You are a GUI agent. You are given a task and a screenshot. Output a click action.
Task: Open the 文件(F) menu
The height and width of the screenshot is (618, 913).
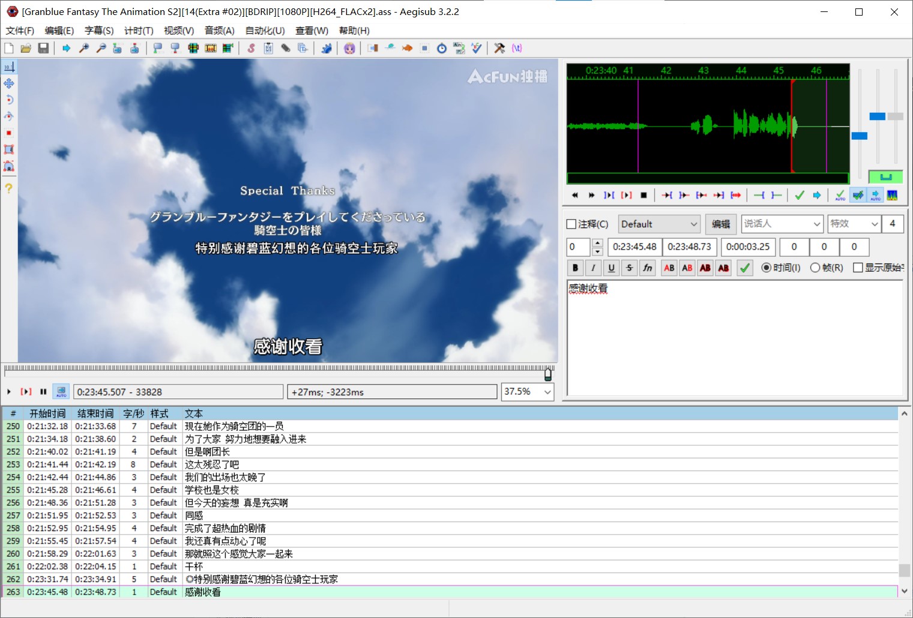pyautogui.click(x=20, y=31)
